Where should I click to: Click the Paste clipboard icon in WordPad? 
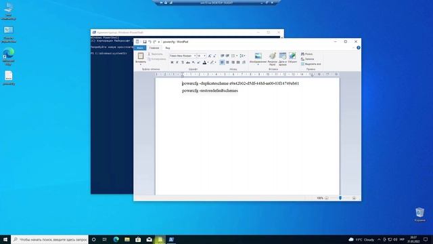pyautogui.click(x=141, y=56)
